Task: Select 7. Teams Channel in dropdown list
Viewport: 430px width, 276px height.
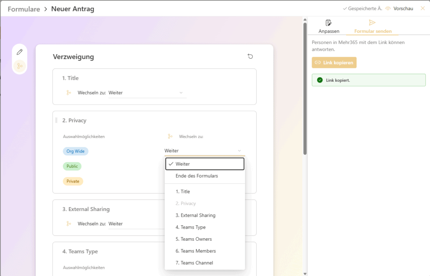Action: tap(205, 263)
